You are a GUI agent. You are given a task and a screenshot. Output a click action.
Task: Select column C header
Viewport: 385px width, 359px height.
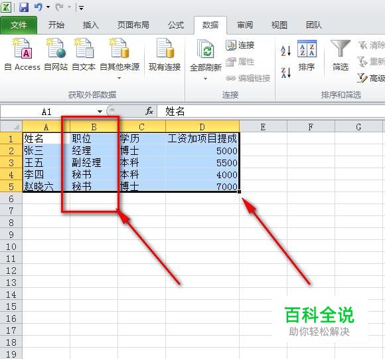pos(141,126)
